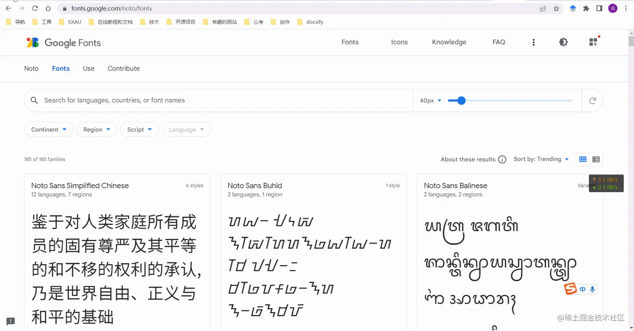Open Icons in the top header
Screen dimensions: 634x331
pyautogui.click(x=399, y=42)
